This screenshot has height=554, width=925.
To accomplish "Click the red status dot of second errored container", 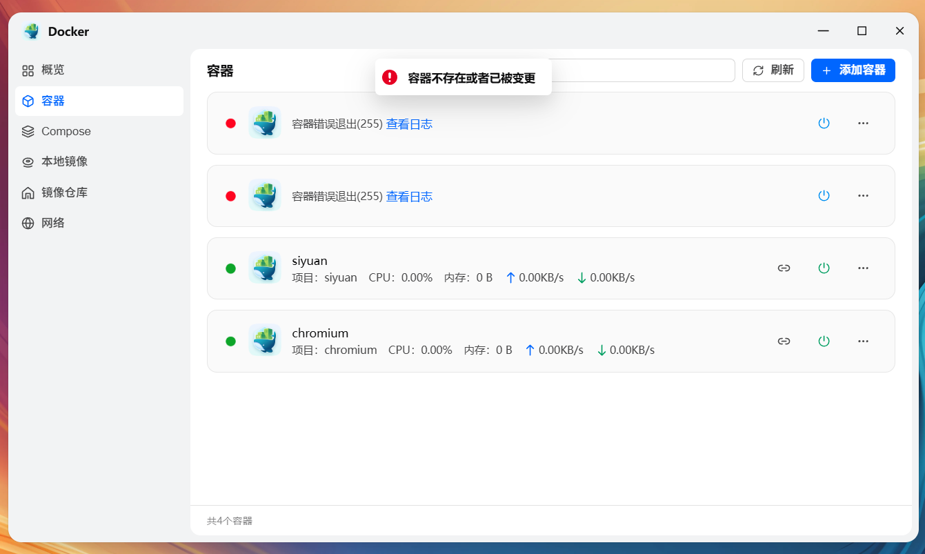I will pyautogui.click(x=230, y=196).
